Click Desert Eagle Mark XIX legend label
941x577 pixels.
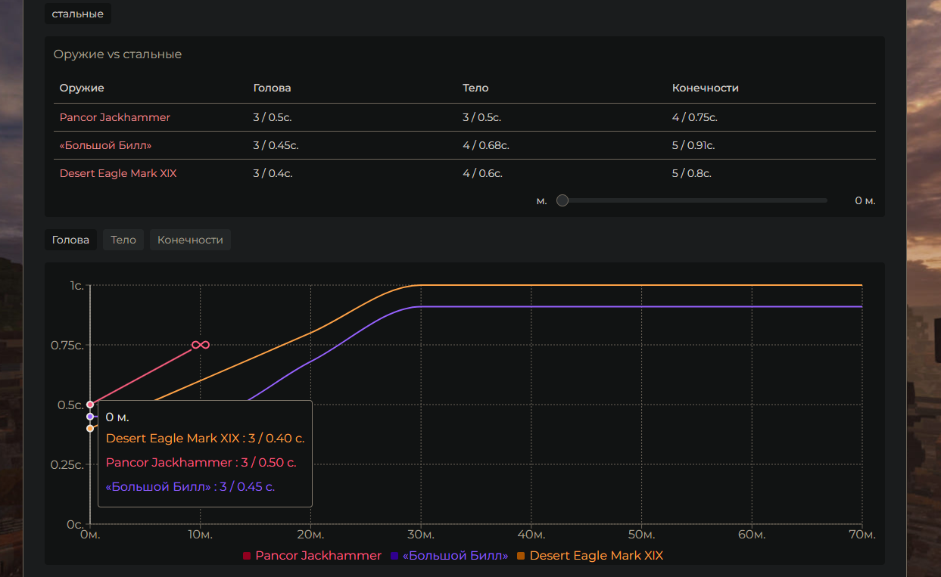coord(596,556)
